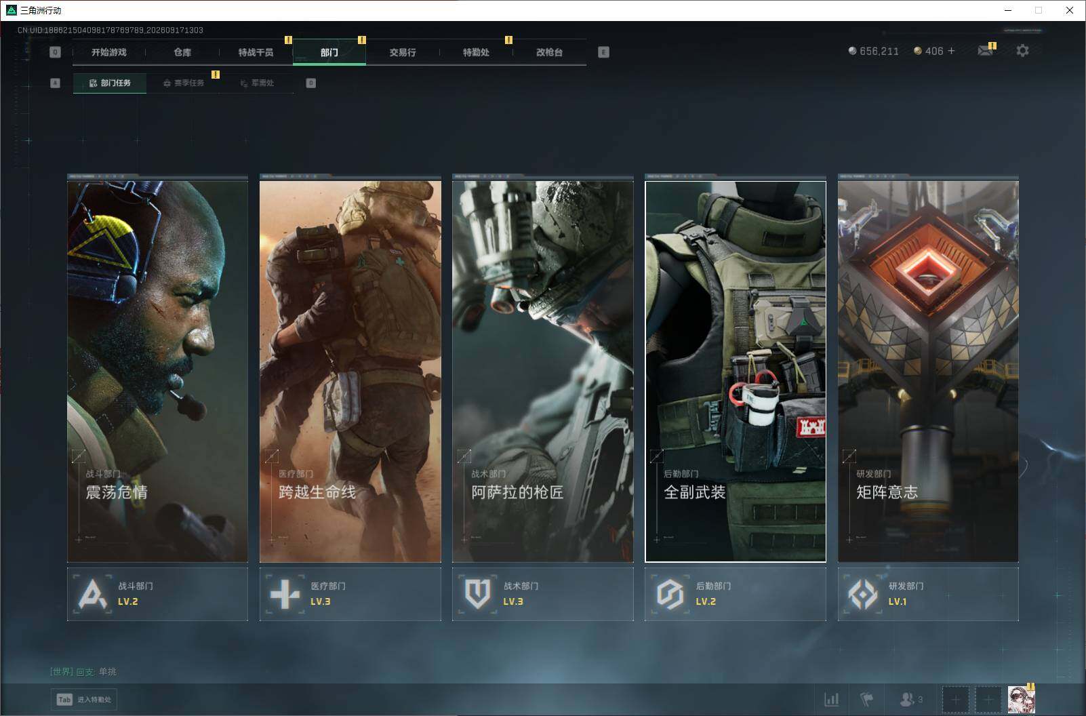Image resolution: width=1086 pixels, height=716 pixels.
Task: Click the 研发部门 LV.1 emblem
Action: (863, 595)
